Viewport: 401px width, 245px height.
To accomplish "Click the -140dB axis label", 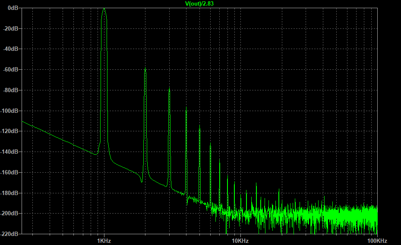I will point(9,152).
